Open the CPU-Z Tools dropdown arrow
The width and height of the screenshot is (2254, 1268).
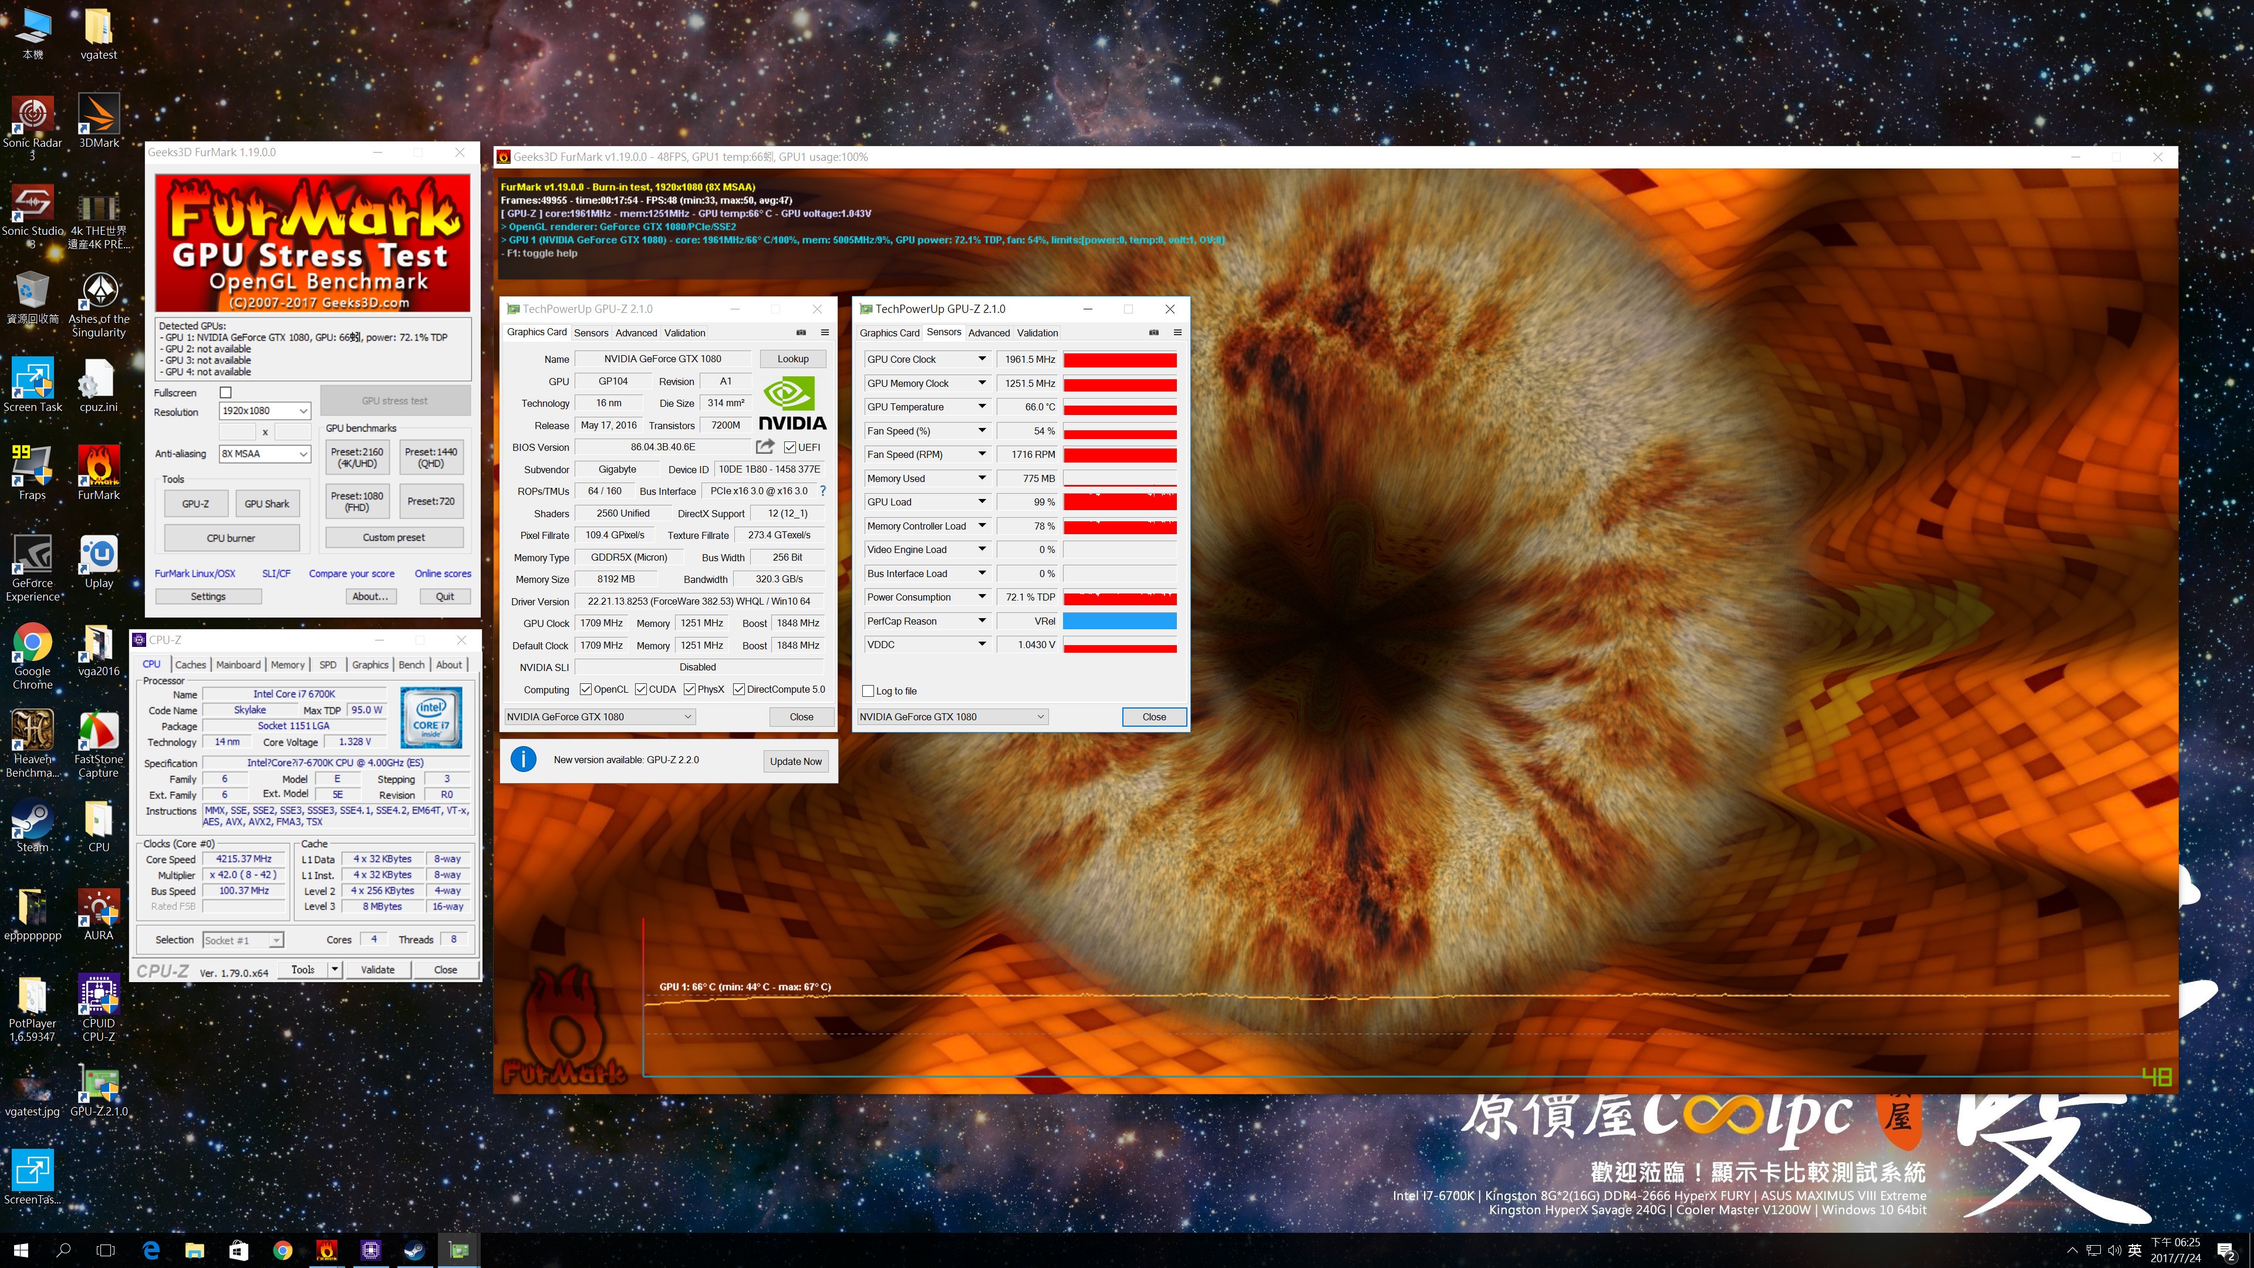tap(334, 970)
